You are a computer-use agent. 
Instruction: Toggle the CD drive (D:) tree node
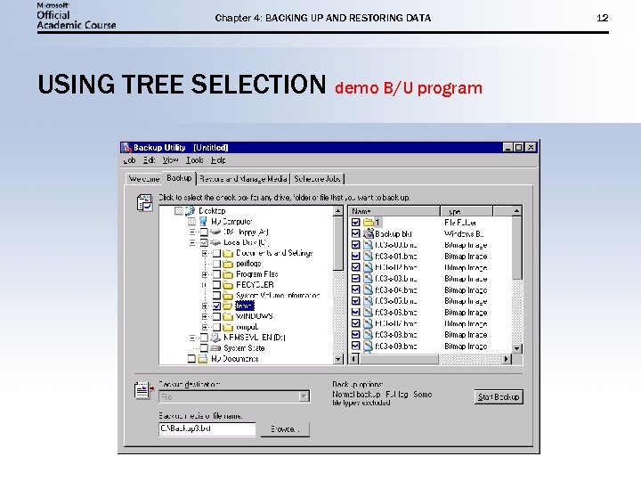coord(192,338)
